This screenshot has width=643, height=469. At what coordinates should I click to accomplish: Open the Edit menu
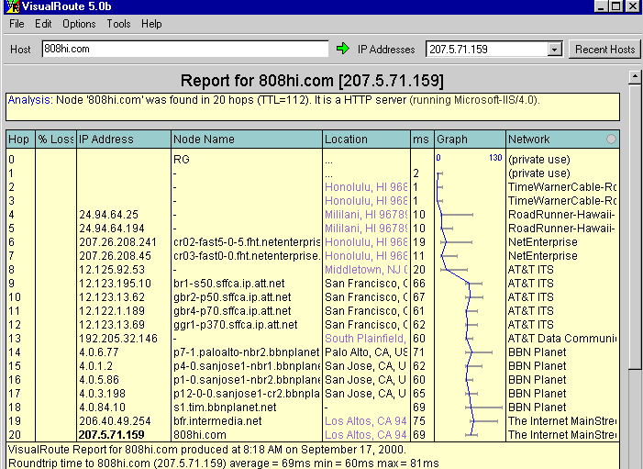43,24
